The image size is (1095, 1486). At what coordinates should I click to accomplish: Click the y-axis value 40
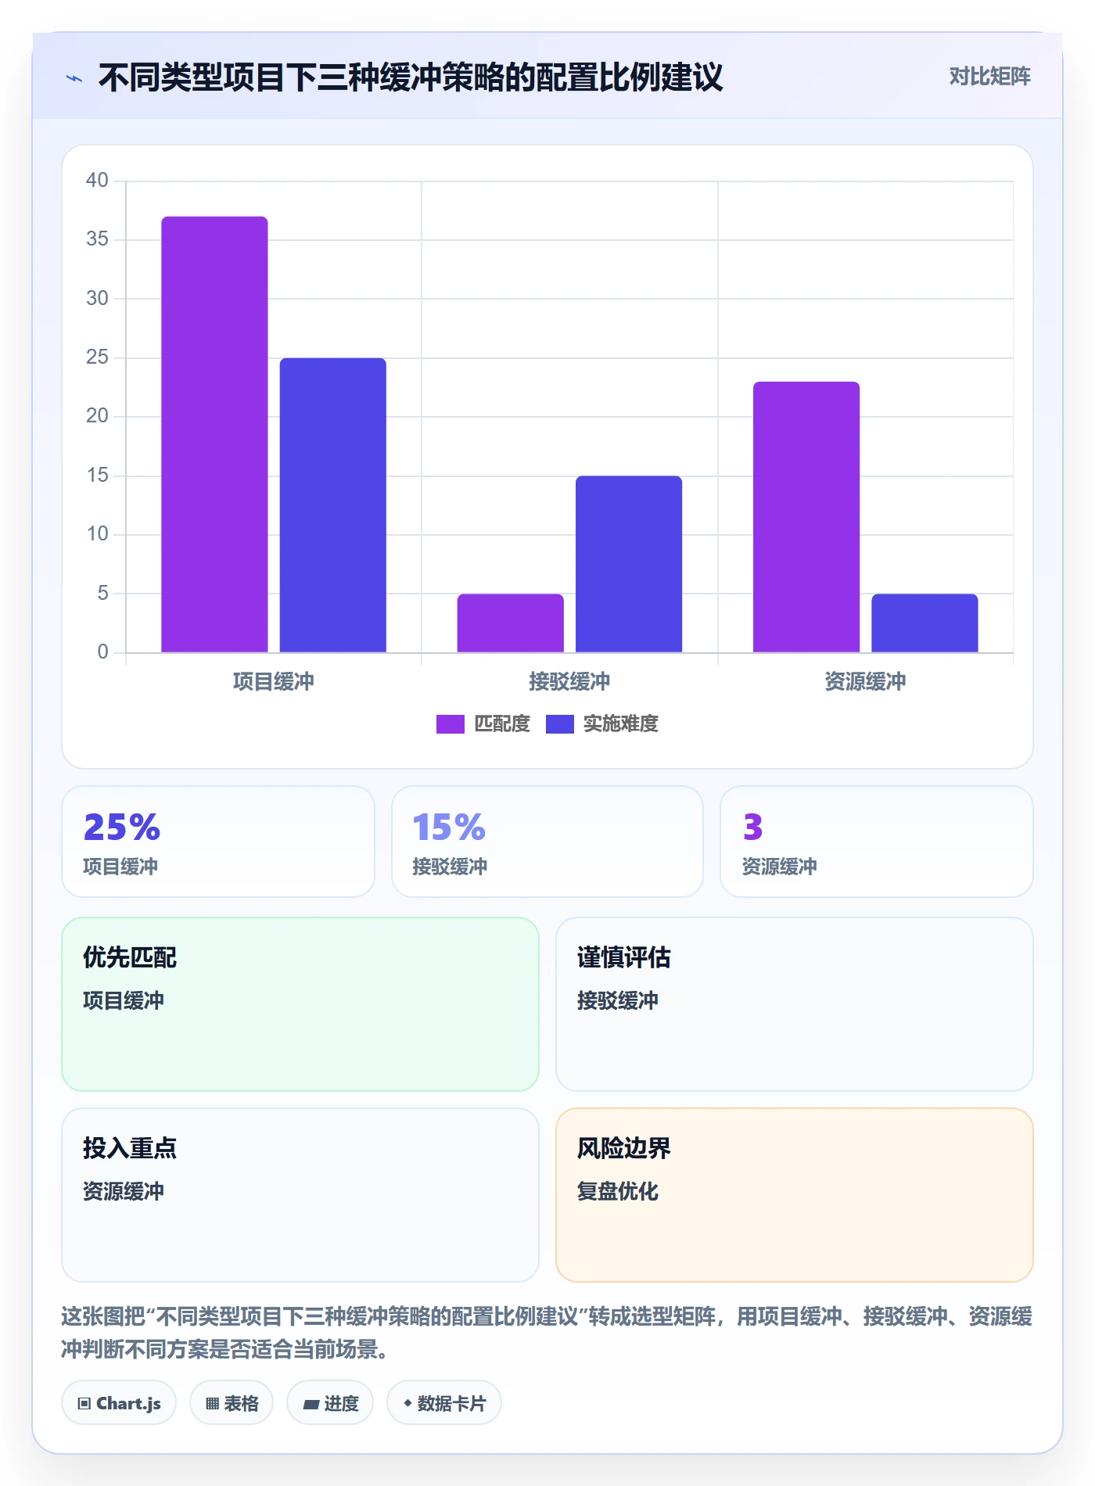point(97,181)
